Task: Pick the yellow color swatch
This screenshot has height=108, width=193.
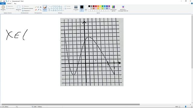Action: tap(100, 6)
